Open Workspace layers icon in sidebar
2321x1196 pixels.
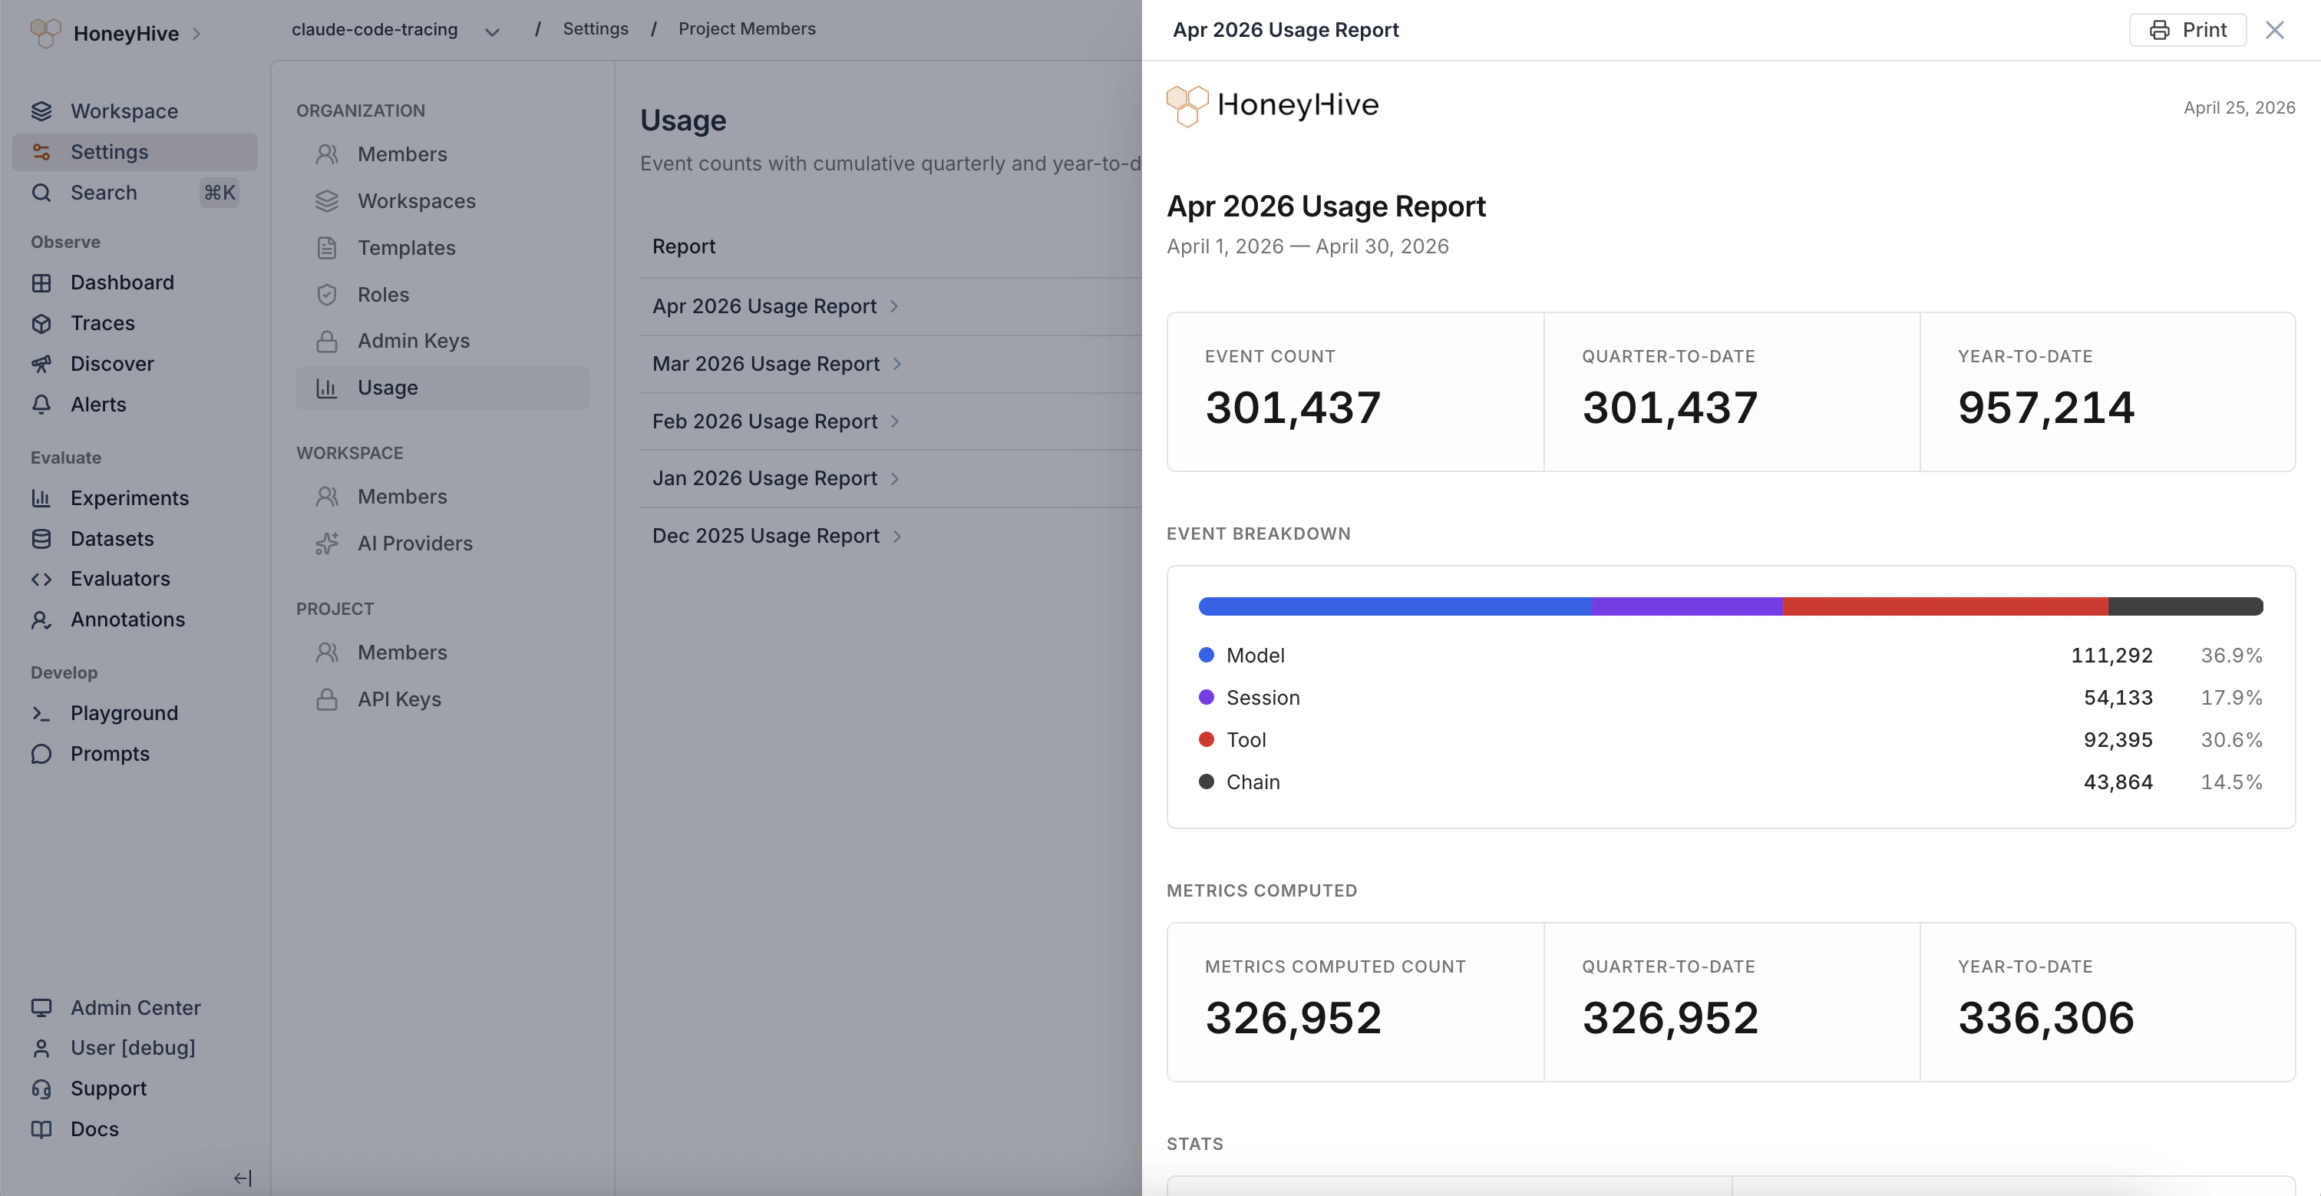click(41, 111)
